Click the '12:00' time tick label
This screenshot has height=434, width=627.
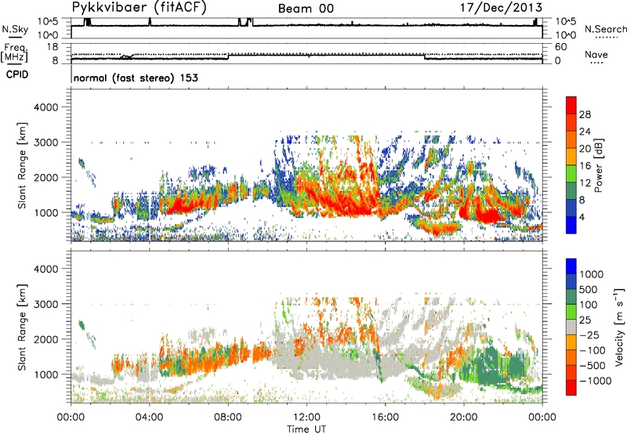click(306, 418)
